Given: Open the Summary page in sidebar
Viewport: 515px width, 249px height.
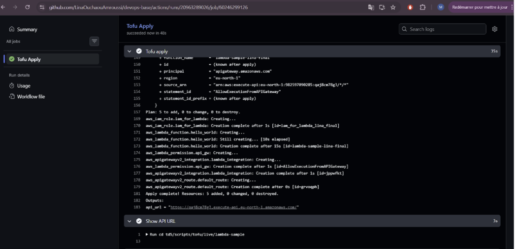Looking at the screenshot, I should [26, 29].
